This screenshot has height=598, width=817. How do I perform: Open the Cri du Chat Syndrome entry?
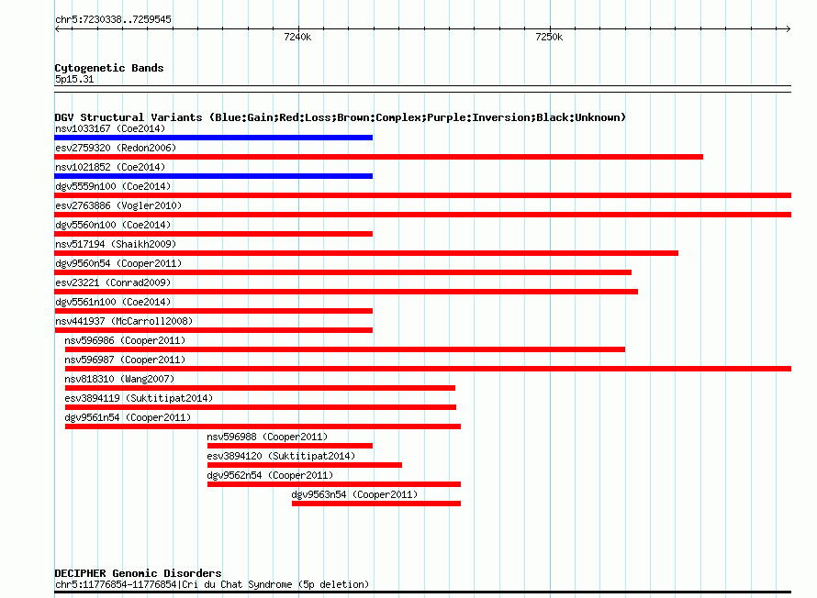212,584
